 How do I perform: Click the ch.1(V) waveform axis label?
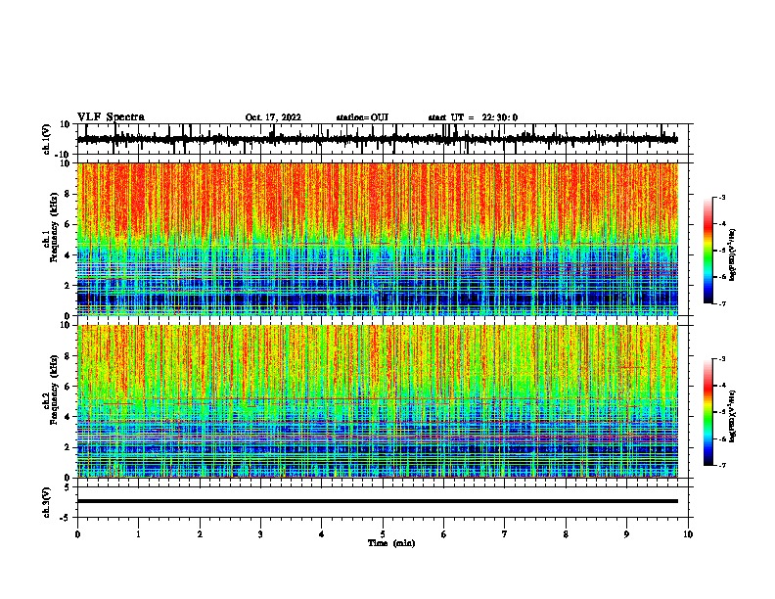coord(47,139)
